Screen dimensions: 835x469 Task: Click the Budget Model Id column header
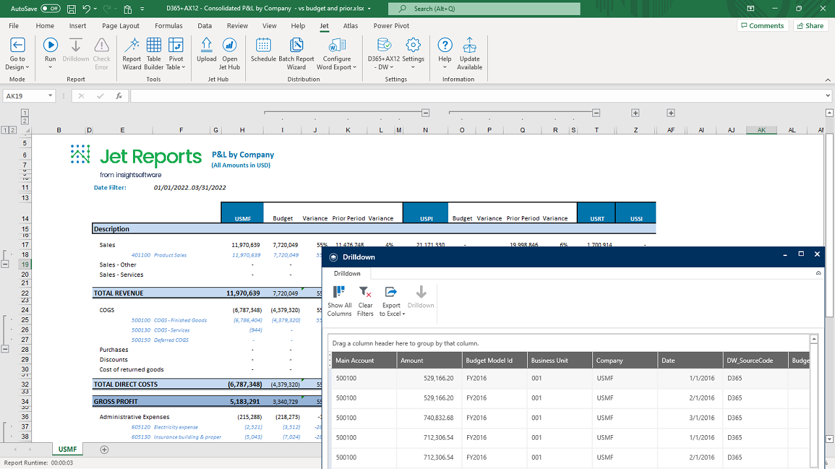(x=494, y=360)
